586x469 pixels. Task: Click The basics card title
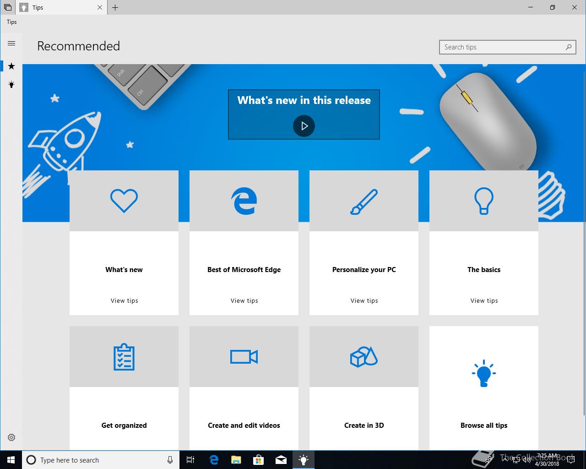(x=484, y=269)
